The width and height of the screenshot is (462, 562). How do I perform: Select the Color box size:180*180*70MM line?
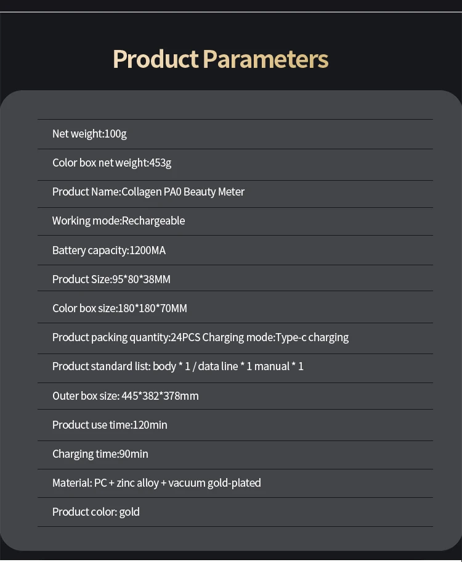[120, 308]
